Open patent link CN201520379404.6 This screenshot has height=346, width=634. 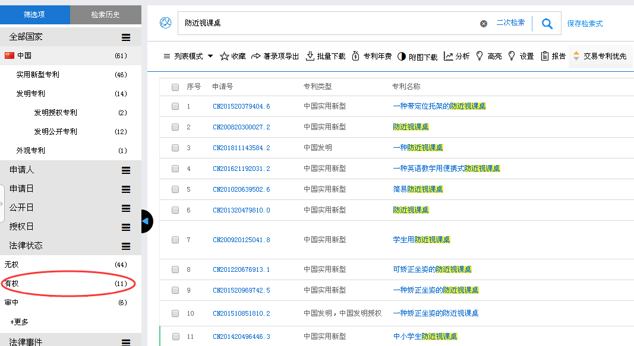pyautogui.click(x=241, y=107)
